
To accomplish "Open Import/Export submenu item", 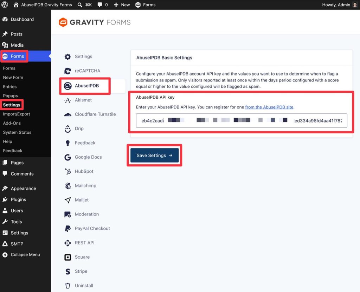I will (x=16, y=114).
